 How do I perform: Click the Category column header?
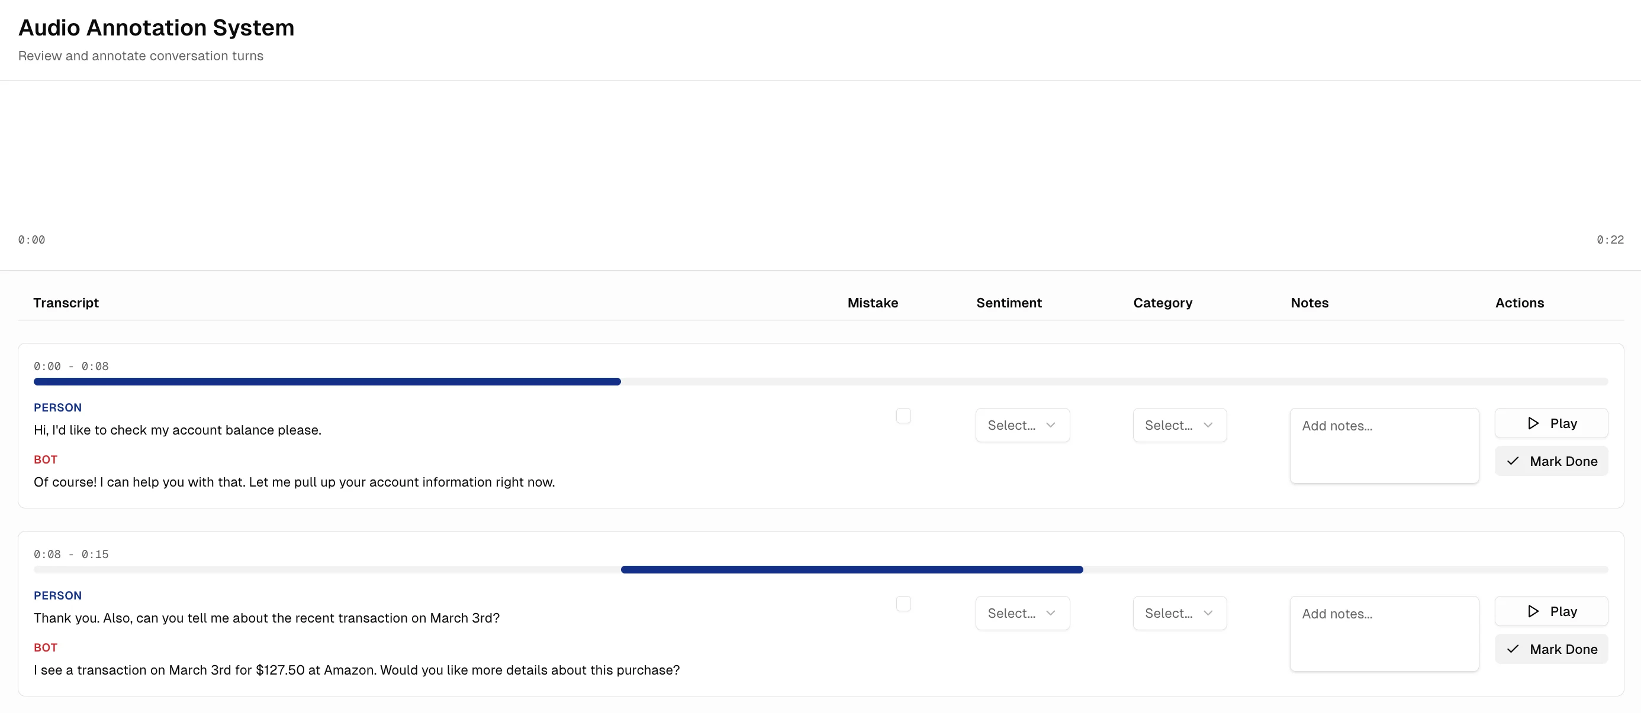(x=1163, y=303)
